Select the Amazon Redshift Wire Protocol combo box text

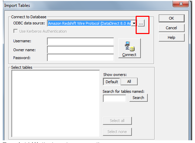pyautogui.click(x=89, y=23)
